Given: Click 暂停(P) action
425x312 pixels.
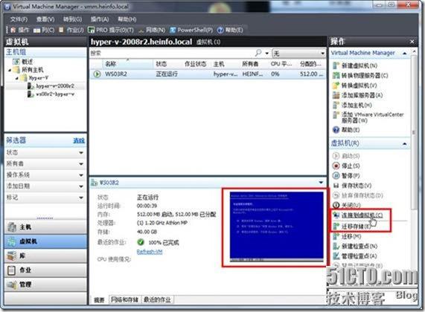Looking at the screenshot, I should tap(346, 175).
